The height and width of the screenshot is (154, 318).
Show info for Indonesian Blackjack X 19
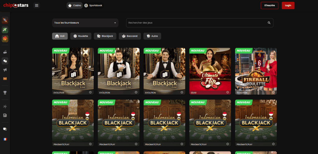136,144
